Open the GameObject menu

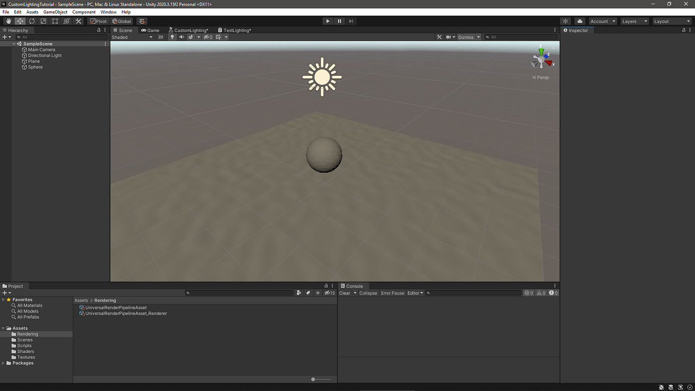pos(55,12)
